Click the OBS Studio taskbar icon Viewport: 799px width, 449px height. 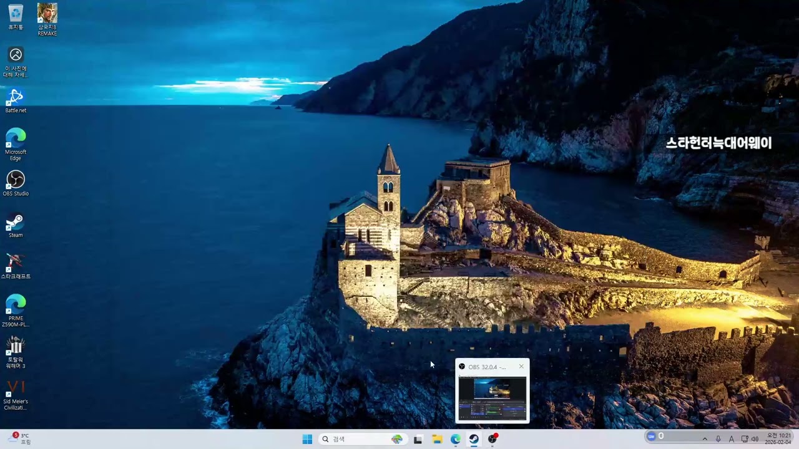(x=493, y=439)
